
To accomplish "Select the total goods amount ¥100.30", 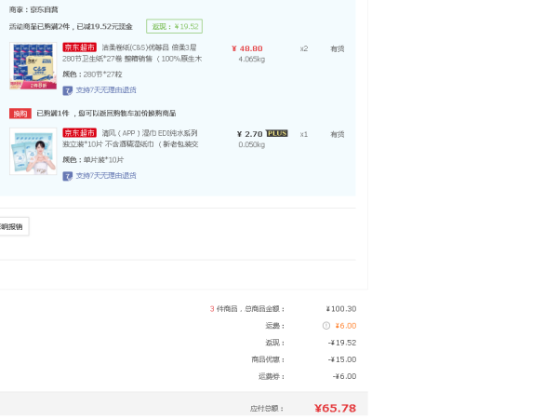I will coord(341,309).
